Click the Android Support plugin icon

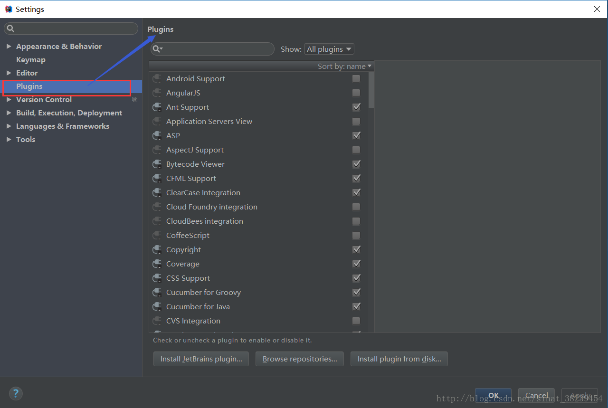[157, 79]
